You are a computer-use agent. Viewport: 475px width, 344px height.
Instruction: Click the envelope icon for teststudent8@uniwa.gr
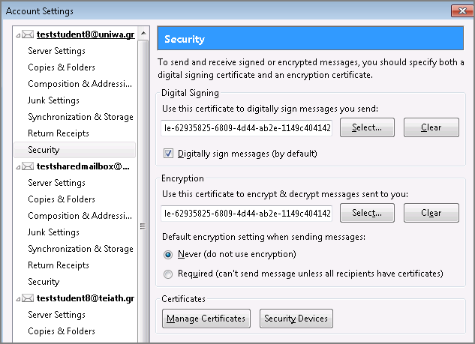[28, 34]
